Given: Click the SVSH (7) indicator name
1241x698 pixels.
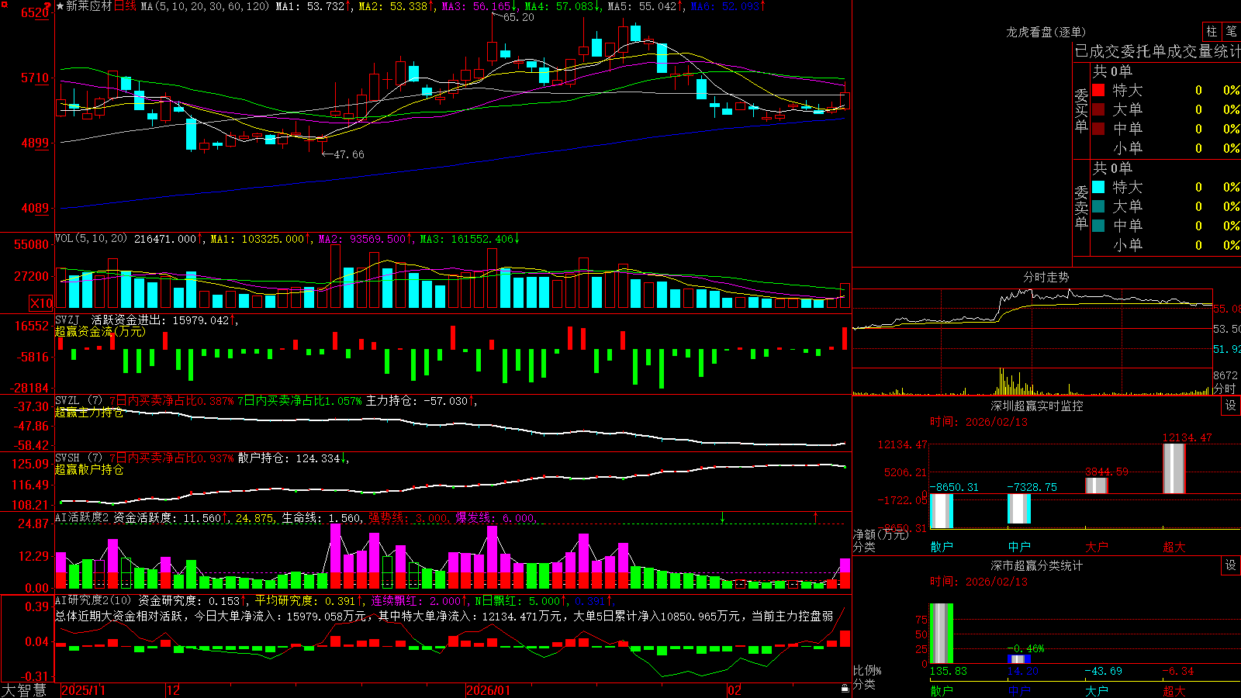Looking at the screenshot, I should coord(79,458).
